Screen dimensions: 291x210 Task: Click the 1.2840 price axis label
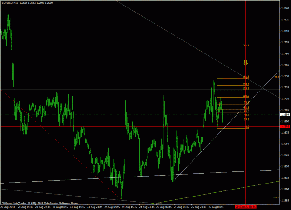285,8
